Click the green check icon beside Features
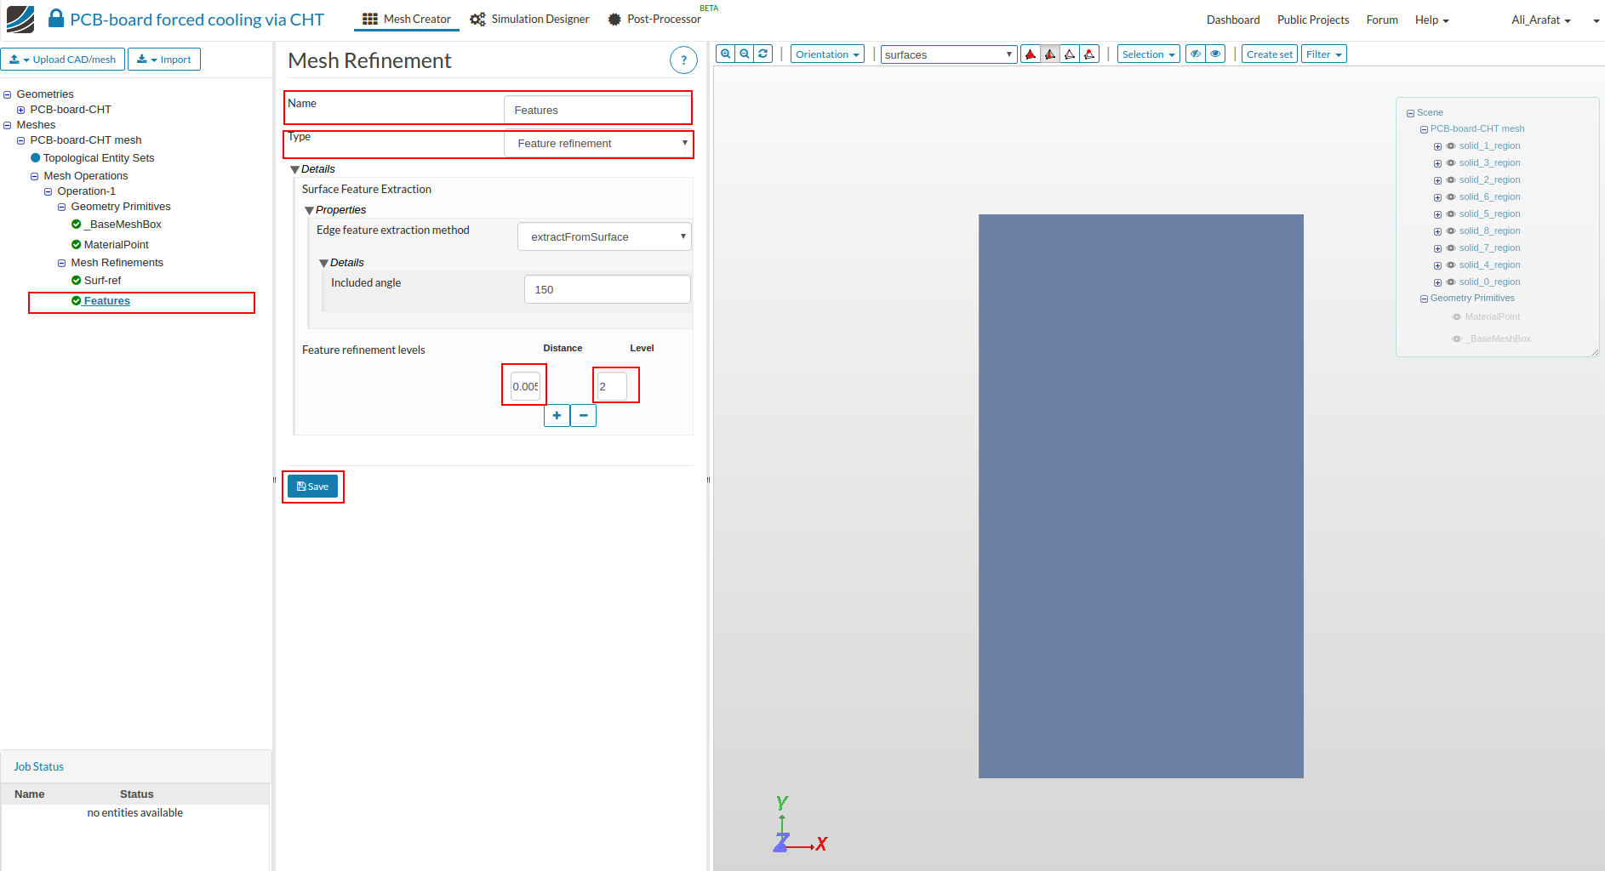 pos(77,301)
